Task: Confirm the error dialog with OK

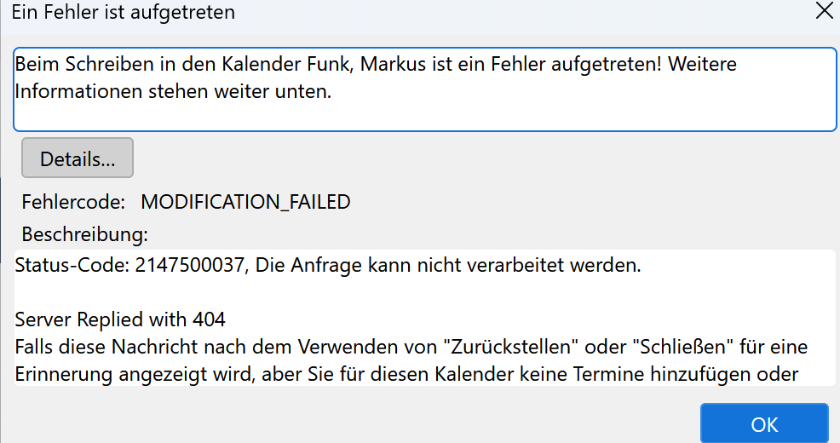Action: click(764, 423)
